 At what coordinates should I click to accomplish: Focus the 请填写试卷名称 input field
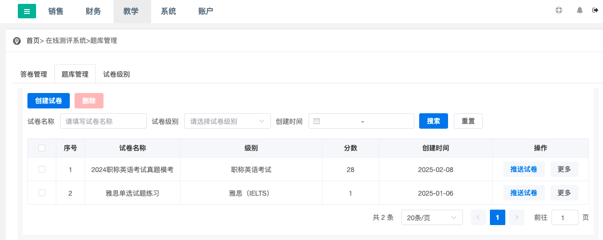(x=103, y=121)
